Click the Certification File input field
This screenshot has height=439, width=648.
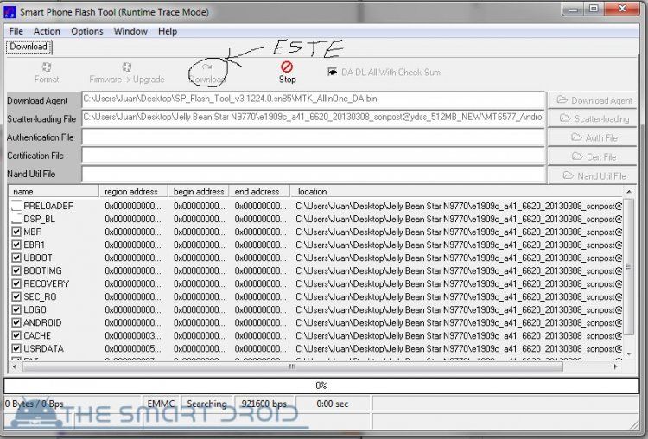[314, 156]
